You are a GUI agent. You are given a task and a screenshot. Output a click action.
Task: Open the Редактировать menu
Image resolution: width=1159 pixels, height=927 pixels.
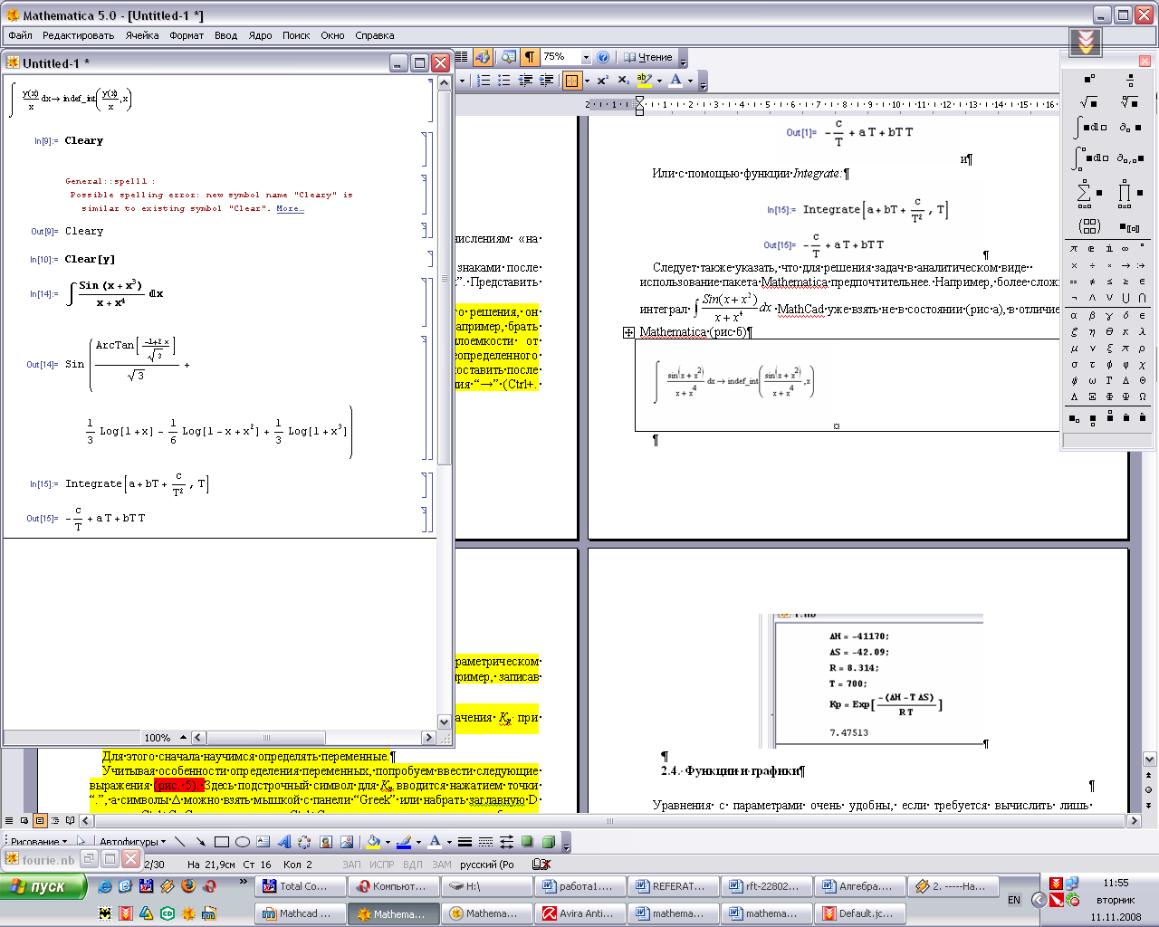point(78,35)
